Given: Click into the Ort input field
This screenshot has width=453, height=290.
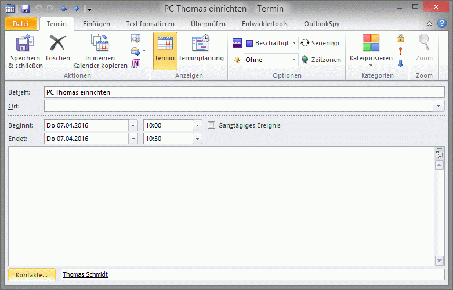Looking at the screenshot, I should [x=238, y=106].
